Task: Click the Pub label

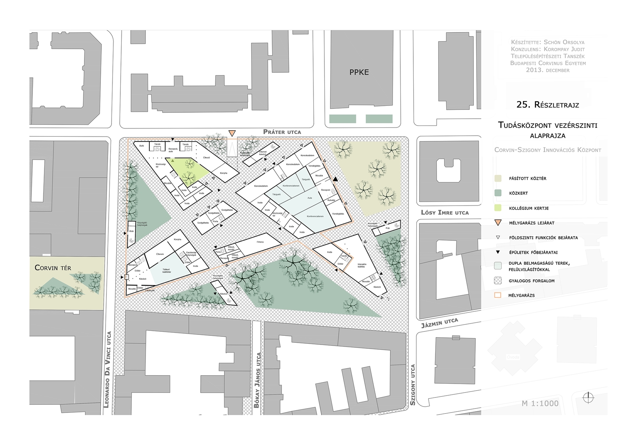Action: 387,228
